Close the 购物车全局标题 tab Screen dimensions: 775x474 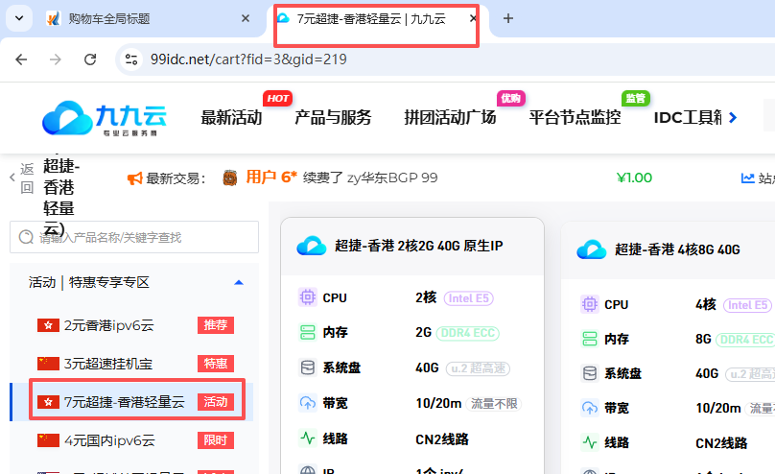pos(246,18)
